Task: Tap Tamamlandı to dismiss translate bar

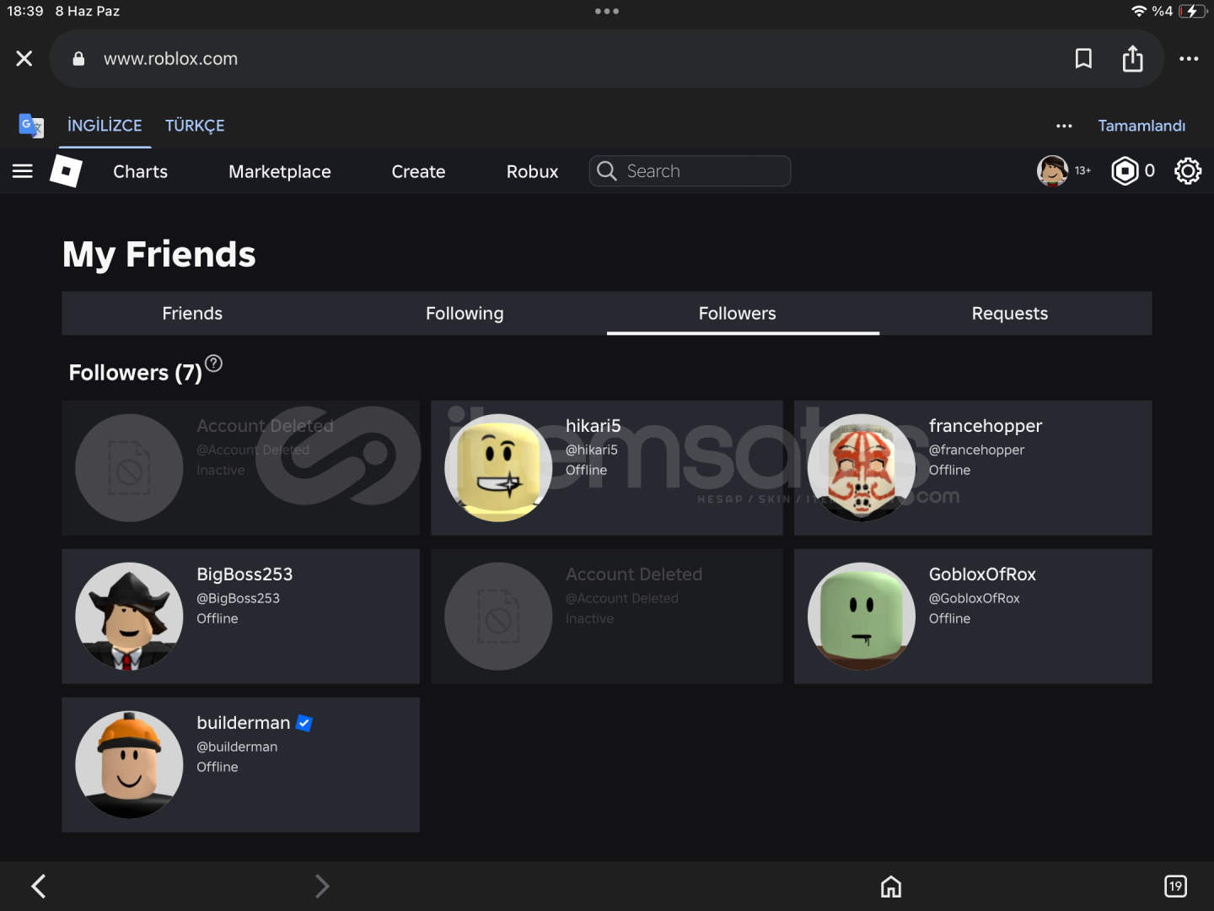Action: coord(1141,126)
